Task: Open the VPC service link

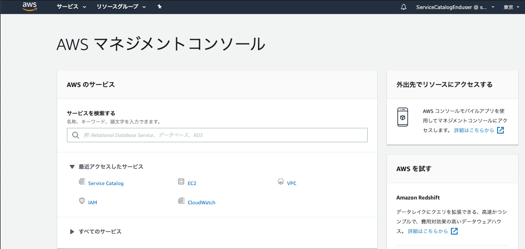Action: tap(292, 184)
